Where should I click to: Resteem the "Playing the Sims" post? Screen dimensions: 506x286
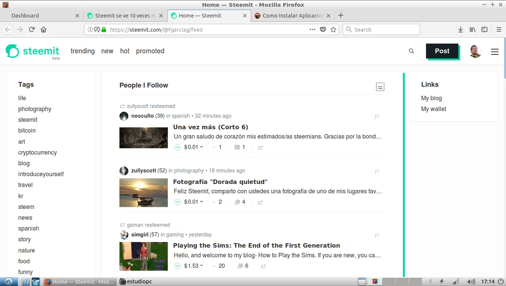[x=263, y=266]
